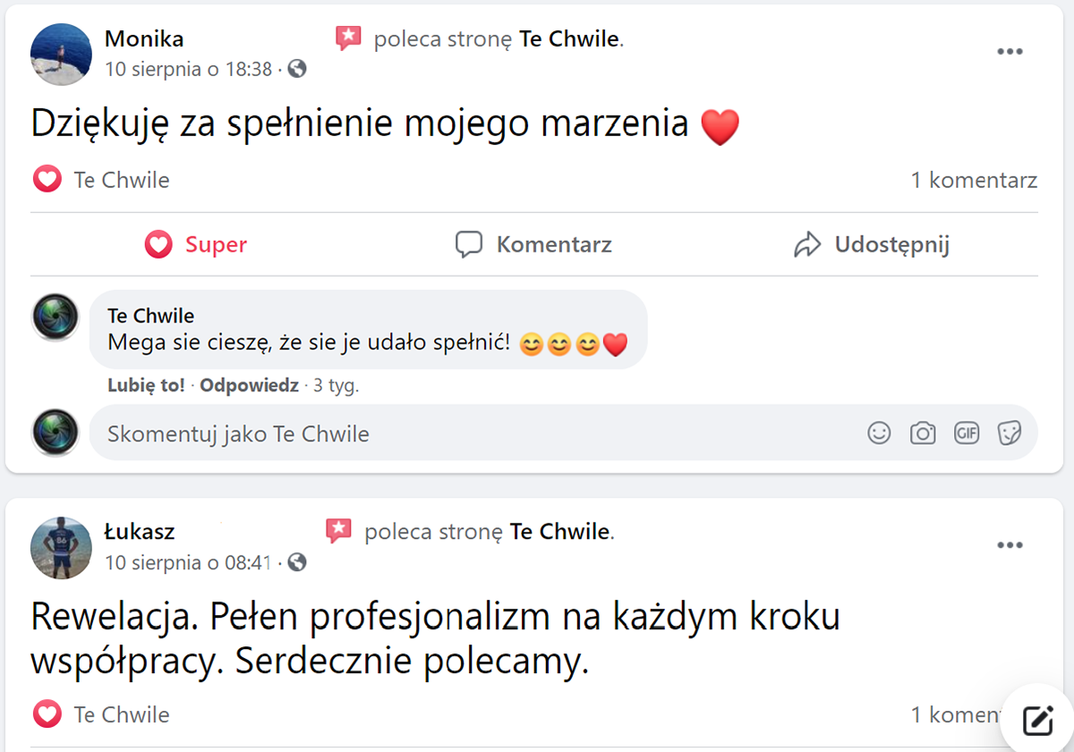
Task: Open options menu on Łukasz's post
Action: coord(1010,545)
